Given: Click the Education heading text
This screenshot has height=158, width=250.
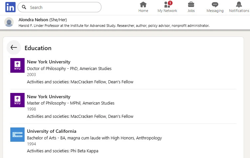Looking at the screenshot, I should tap(38, 48).
